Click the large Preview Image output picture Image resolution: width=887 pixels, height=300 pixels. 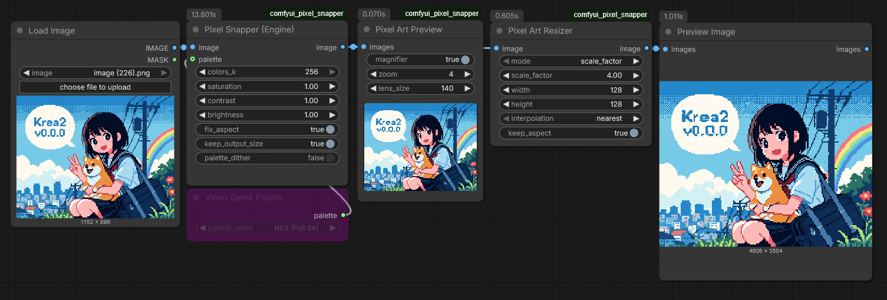tap(766, 164)
